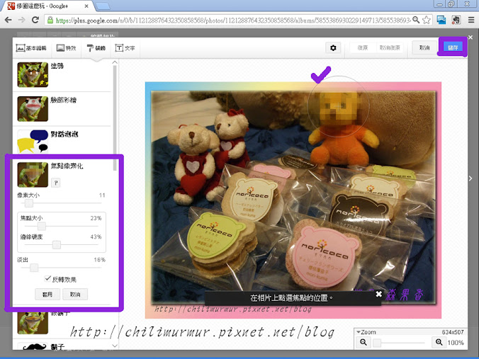Close the photo editor overlay
Viewport: 479px width, 359px height.
pyautogui.click(x=470, y=38)
